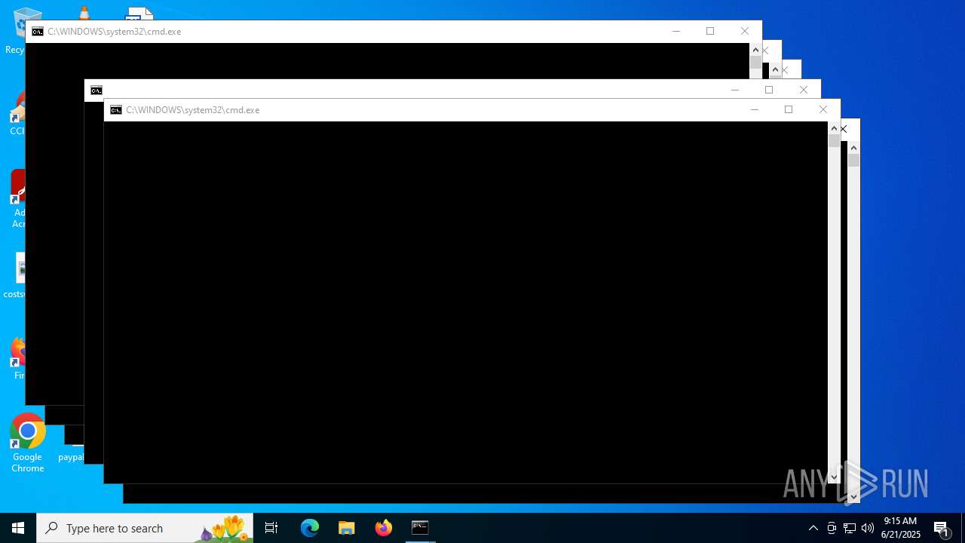Open File Explorer from the taskbar
965x543 pixels.
click(347, 528)
